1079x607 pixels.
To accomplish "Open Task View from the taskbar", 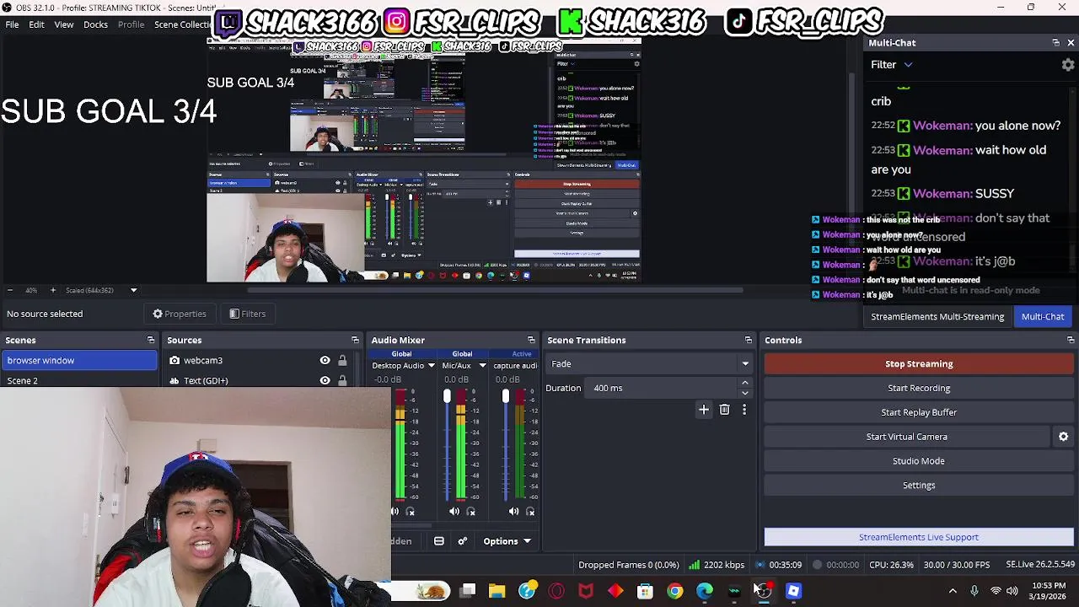I will 467,591.
